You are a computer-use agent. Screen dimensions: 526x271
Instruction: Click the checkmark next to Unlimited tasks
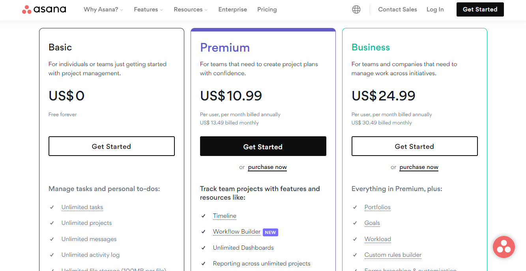(52, 207)
